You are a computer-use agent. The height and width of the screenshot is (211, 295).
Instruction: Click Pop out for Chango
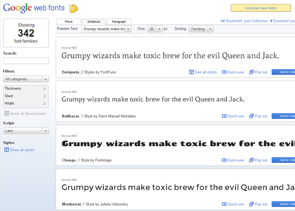pos(261,160)
